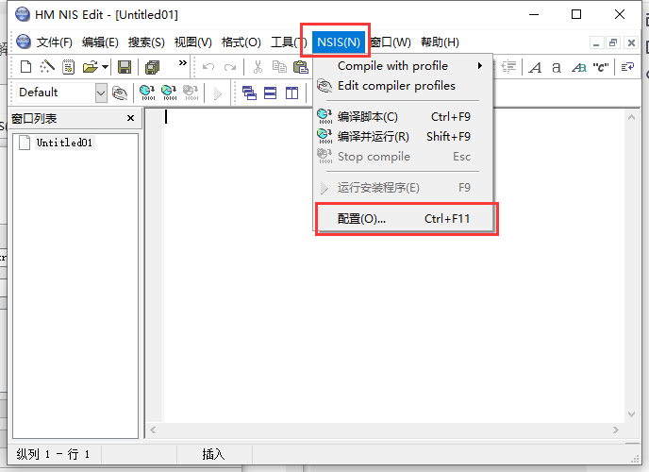Click the vertical scrollbar up arrow
The image size is (649, 472).
tap(631, 118)
